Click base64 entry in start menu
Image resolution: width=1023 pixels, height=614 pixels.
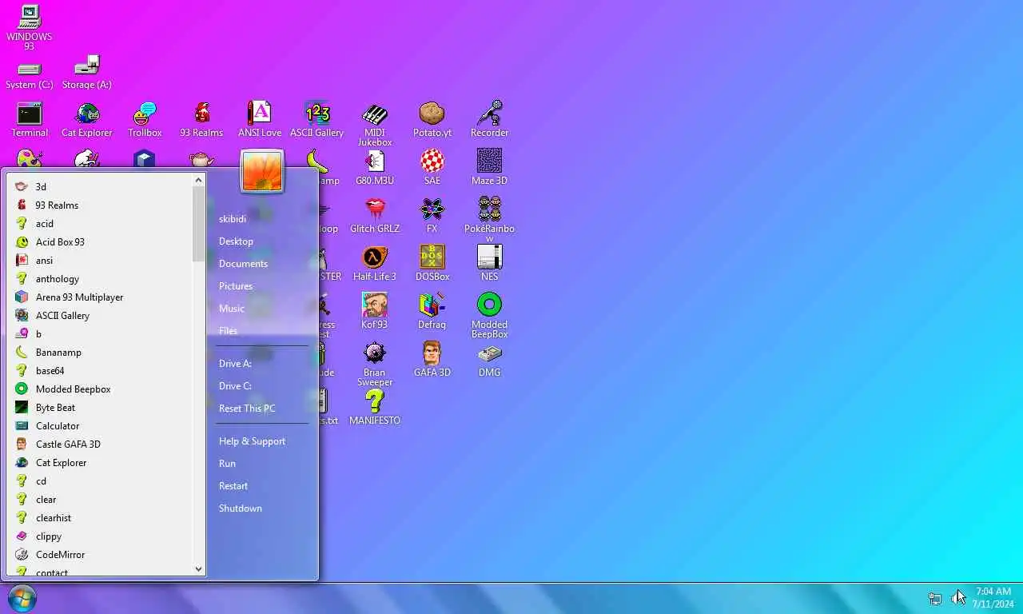100,370
